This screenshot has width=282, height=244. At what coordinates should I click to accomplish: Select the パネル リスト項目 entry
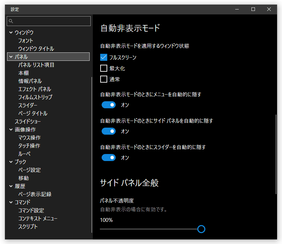36,65
